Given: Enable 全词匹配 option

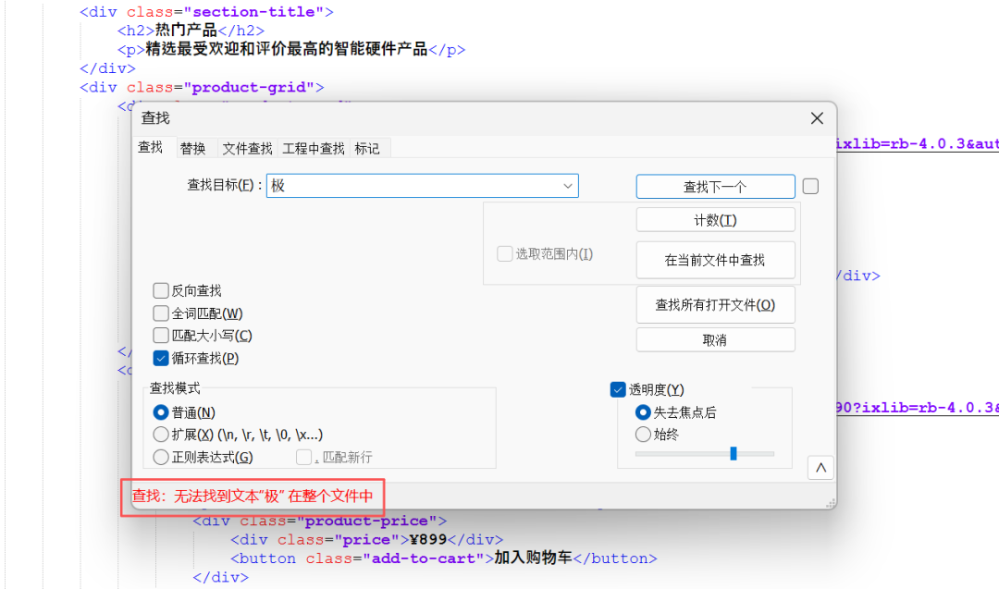Looking at the screenshot, I should [161, 313].
